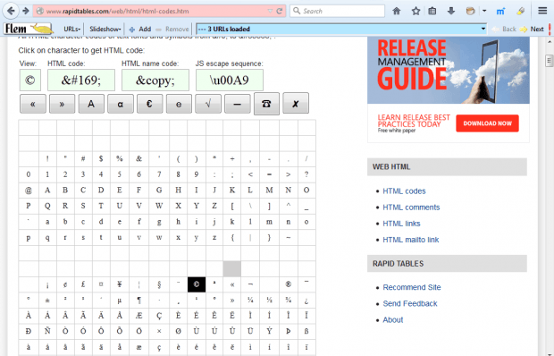The image size is (554, 356).
Task: Open the HTML links link
Action: (401, 224)
